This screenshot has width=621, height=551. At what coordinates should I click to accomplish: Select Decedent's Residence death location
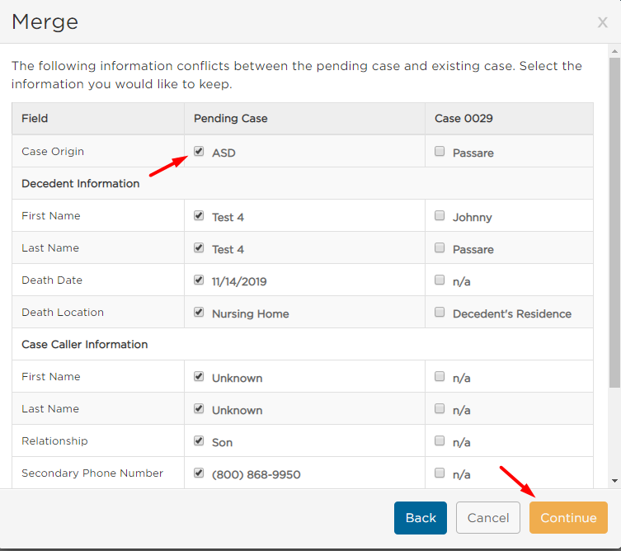tap(440, 312)
